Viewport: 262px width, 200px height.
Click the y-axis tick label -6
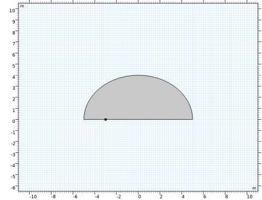coord(13,187)
